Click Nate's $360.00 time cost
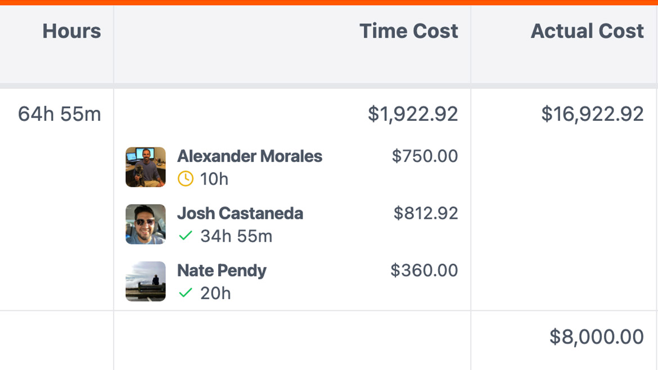 click(424, 270)
